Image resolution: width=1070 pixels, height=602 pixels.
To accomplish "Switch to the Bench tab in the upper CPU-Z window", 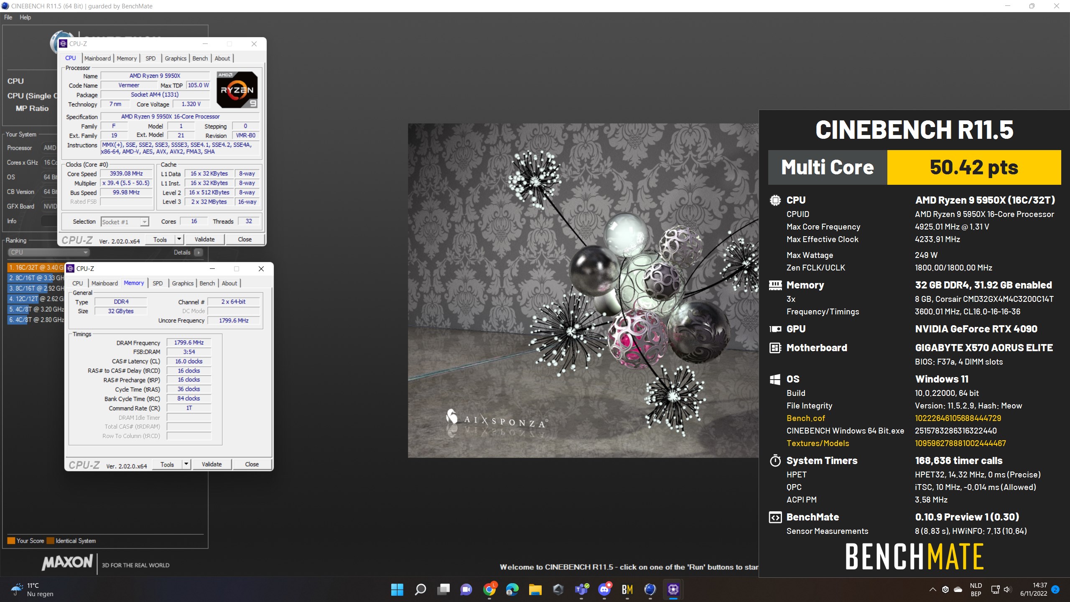I will [x=200, y=58].
